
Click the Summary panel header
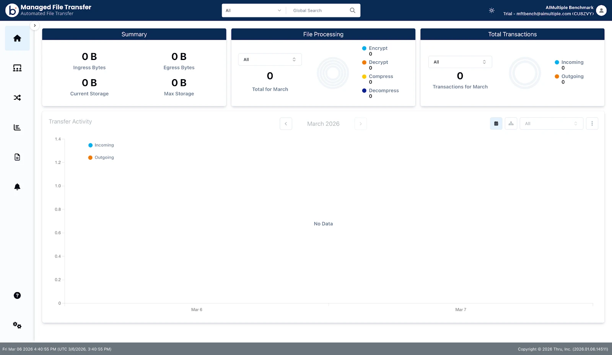134,34
